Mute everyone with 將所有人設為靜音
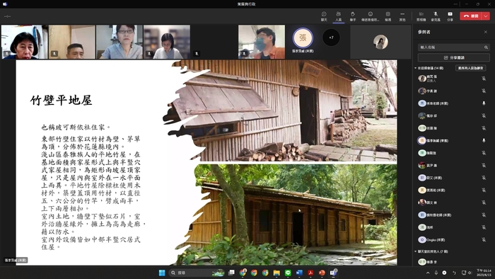The image size is (495, 279). (x=470, y=68)
